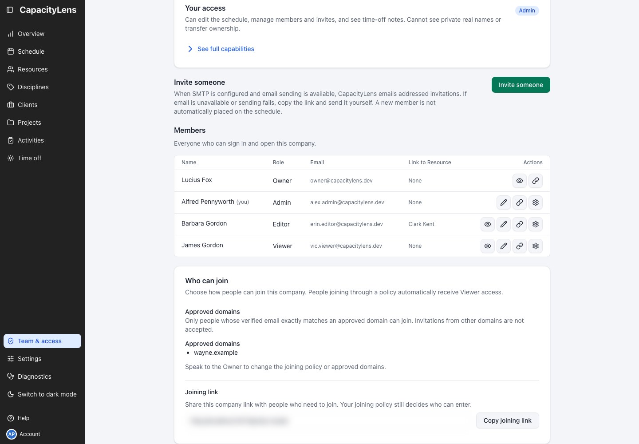Open Help from the sidebar
Viewport: 639px width, 444px height.
(x=42, y=418)
